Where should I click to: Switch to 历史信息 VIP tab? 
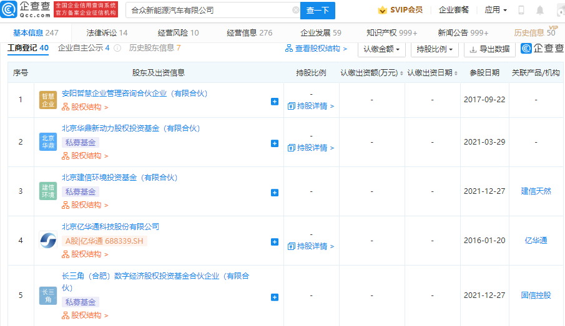(535, 32)
